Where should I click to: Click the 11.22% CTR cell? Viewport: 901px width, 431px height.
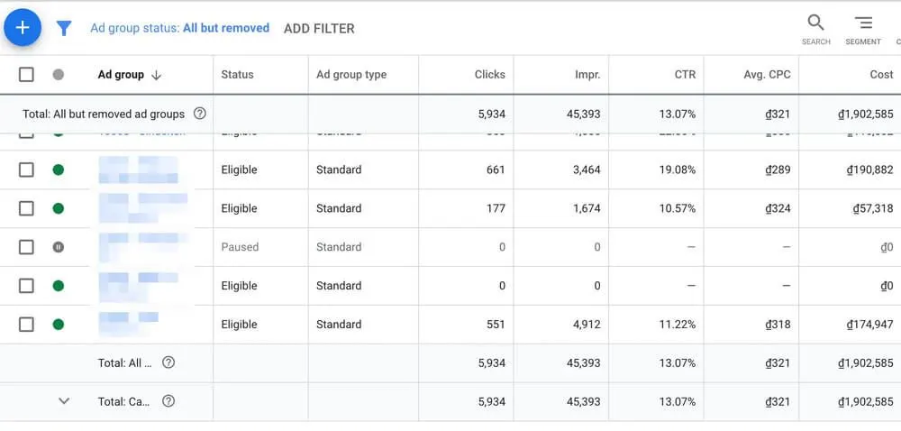pyautogui.click(x=677, y=324)
